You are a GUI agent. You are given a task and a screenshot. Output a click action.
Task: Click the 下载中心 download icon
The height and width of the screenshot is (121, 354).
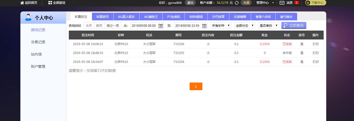(308, 3)
